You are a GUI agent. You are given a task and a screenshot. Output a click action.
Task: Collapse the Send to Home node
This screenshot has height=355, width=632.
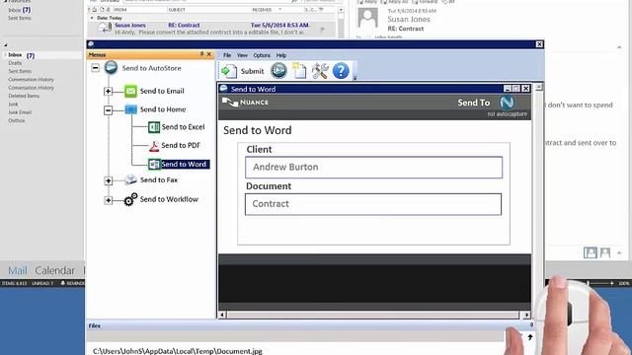pyautogui.click(x=108, y=109)
